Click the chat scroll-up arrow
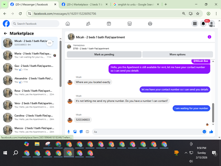Screen dimensions: 221x166 (x=213, y=61)
